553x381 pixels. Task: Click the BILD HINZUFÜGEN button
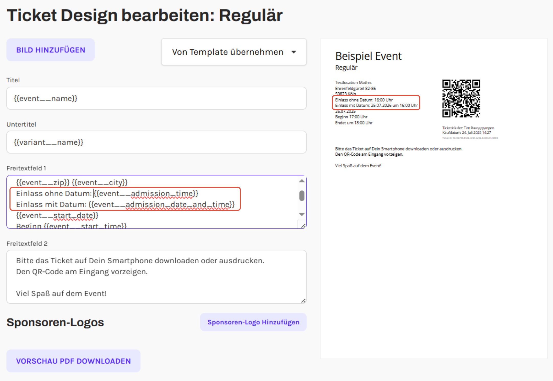[51, 50]
